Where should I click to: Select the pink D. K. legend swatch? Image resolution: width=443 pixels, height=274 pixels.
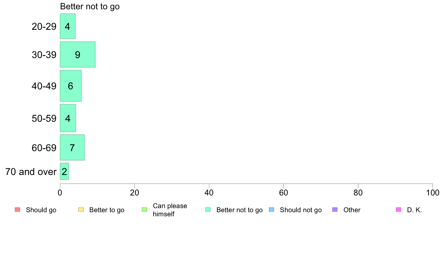click(x=399, y=210)
